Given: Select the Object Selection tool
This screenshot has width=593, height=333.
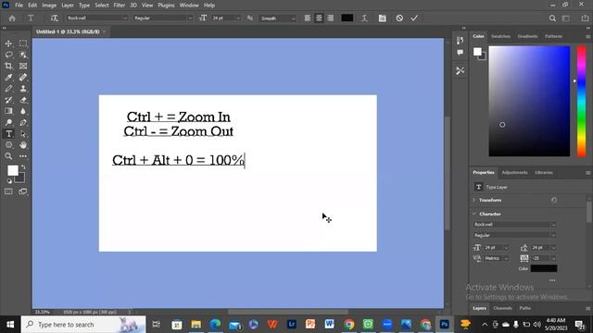Looking at the screenshot, I should tap(23, 55).
